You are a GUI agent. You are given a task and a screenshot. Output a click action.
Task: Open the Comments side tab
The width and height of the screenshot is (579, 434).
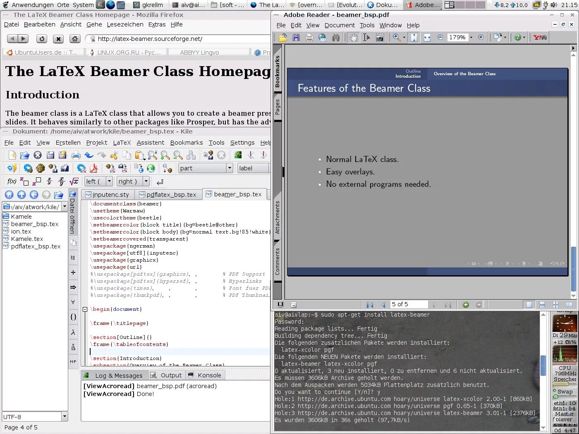coord(278,262)
